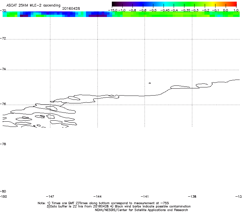Click the 0.0 colorbar label
This screenshot has height=212, width=242.
(226, 10)
